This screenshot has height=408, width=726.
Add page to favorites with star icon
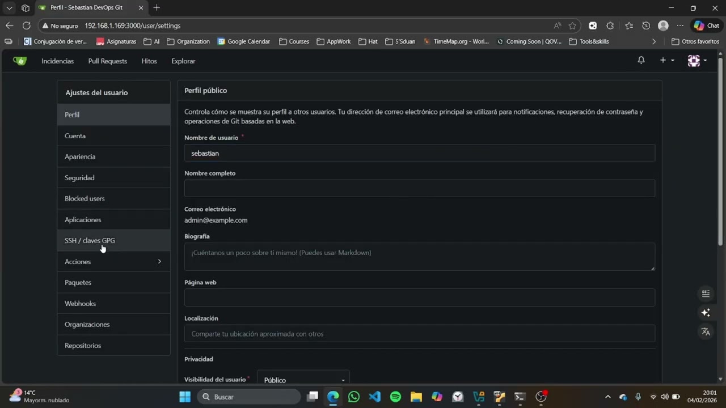(572, 25)
